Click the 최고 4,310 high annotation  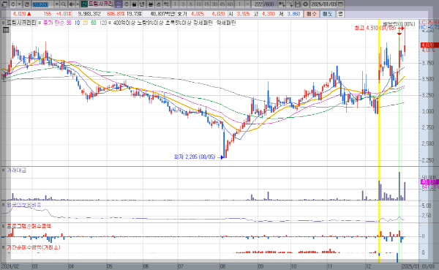pos(375,28)
